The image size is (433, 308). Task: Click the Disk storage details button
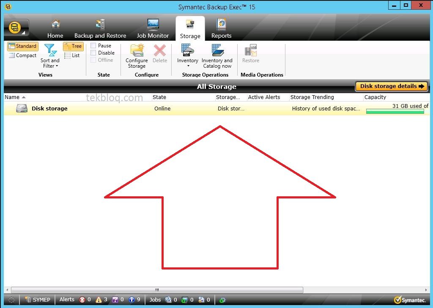pos(392,86)
